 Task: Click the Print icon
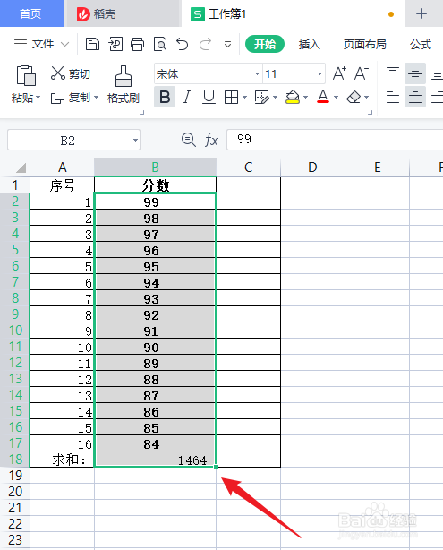[x=138, y=45]
